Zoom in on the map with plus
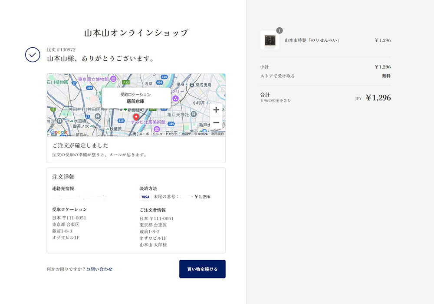Image resolution: width=434 pixels, height=304 pixels. [x=216, y=110]
